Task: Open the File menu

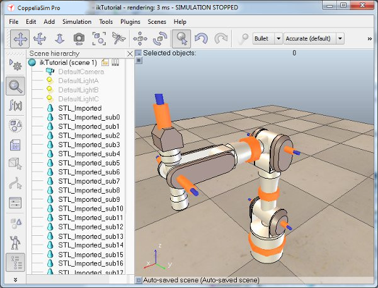Action: point(14,21)
